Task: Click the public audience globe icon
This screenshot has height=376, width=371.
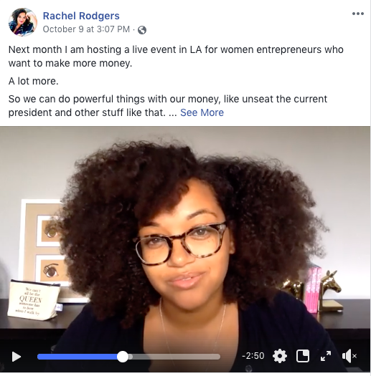Action: (142, 30)
